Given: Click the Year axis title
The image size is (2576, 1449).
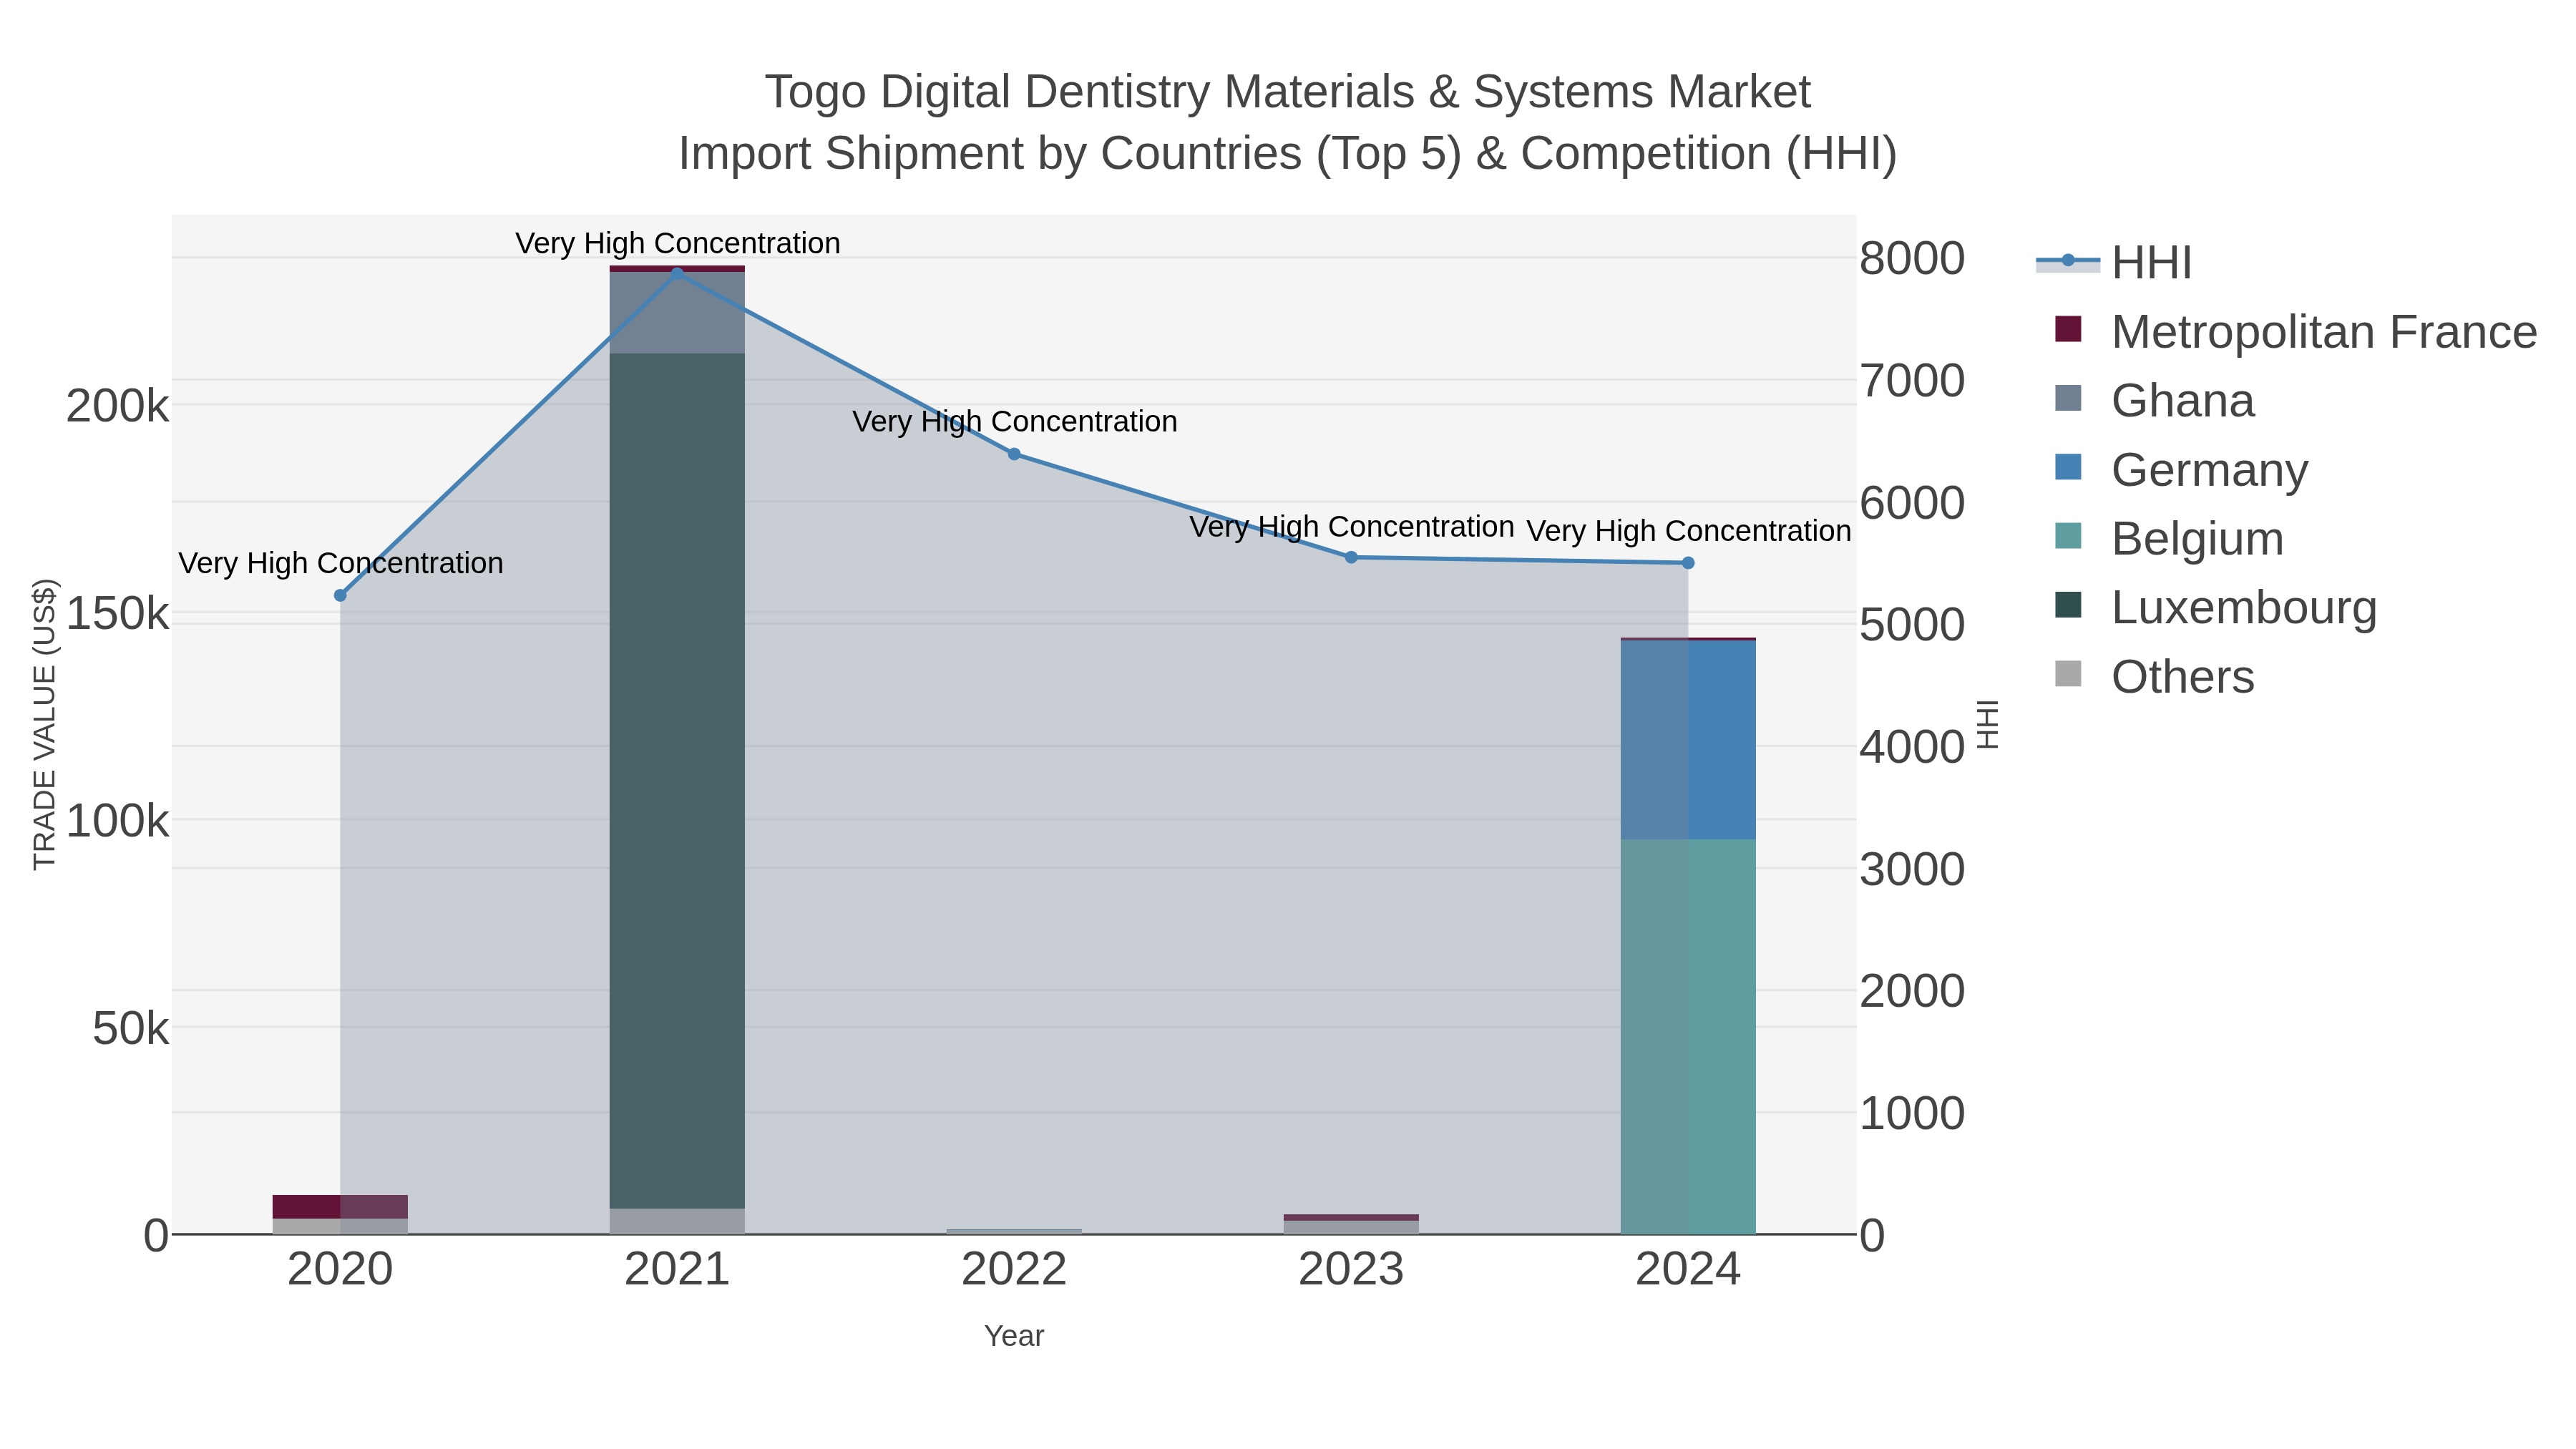Looking at the screenshot, I should pos(1014,1336).
